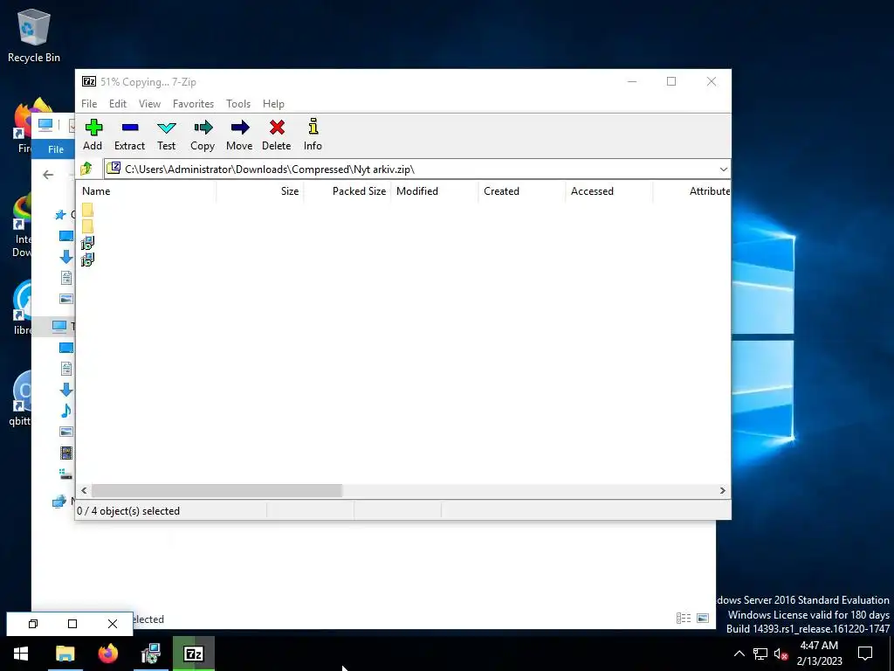
Task: Click the 7-Zip title bar icon
Action: (89, 81)
